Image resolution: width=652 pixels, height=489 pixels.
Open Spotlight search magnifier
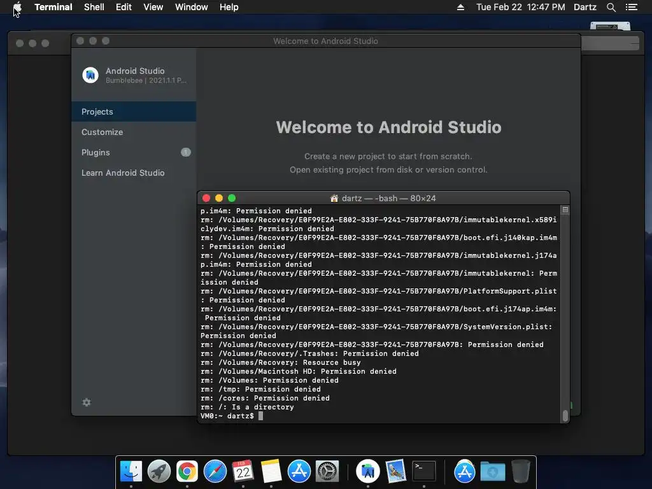click(x=611, y=7)
